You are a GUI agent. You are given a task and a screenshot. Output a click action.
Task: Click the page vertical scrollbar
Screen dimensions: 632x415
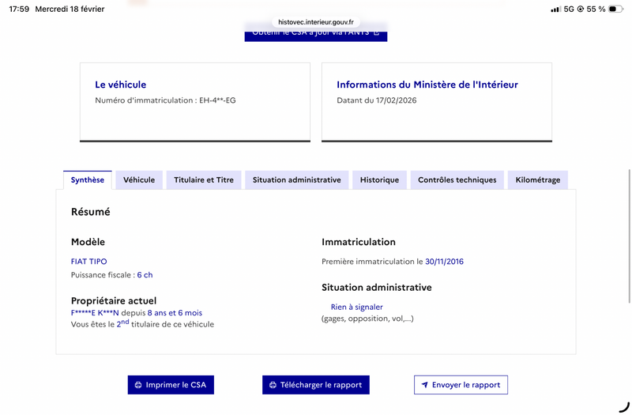(x=629, y=236)
